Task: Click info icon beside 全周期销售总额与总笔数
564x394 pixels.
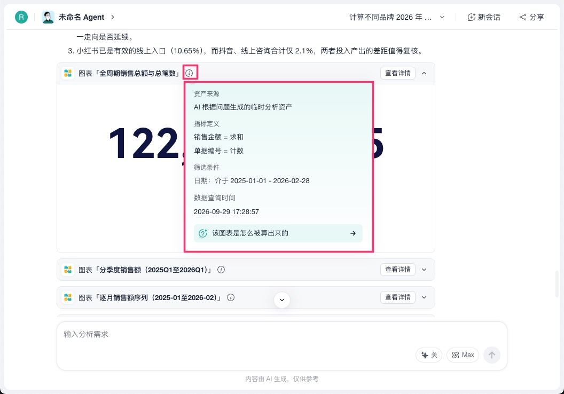Action: coord(189,73)
